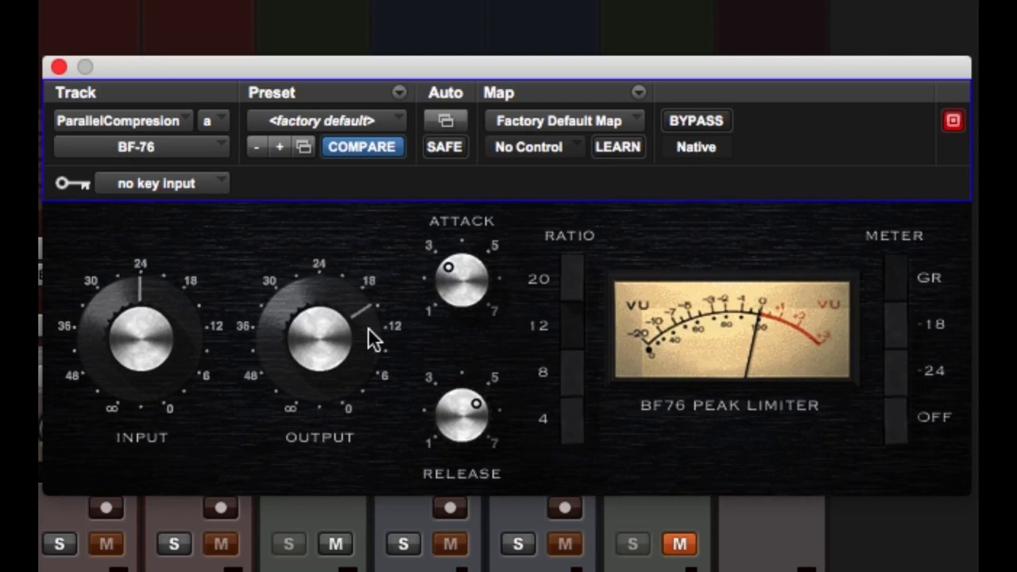This screenshot has height=572, width=1017.
Task: Close the plug-in window with red button
Action: click(59, 67)
